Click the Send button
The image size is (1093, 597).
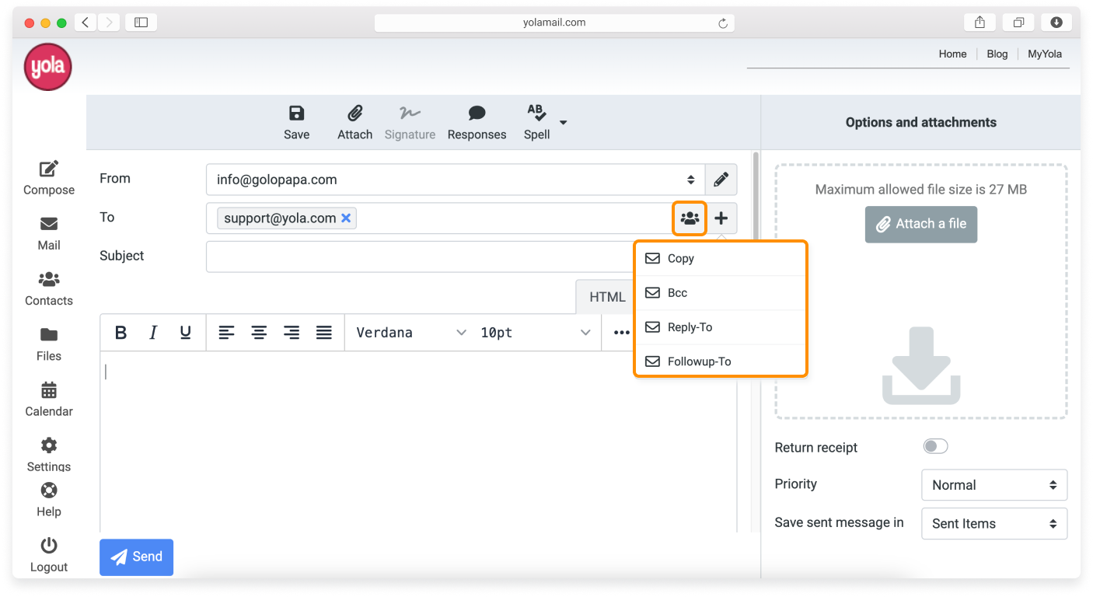point(136,557)
